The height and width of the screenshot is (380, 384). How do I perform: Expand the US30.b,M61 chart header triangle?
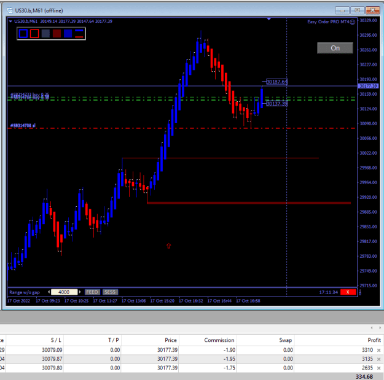click(x=10, y=21)
